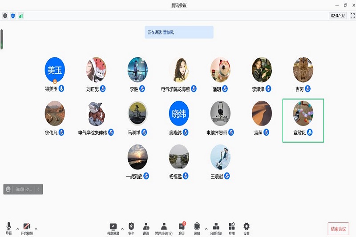Click the Breakout Rooms (分组讨论) icon
The height and width of the screenshot is (237, 356).
coord(216,227)
